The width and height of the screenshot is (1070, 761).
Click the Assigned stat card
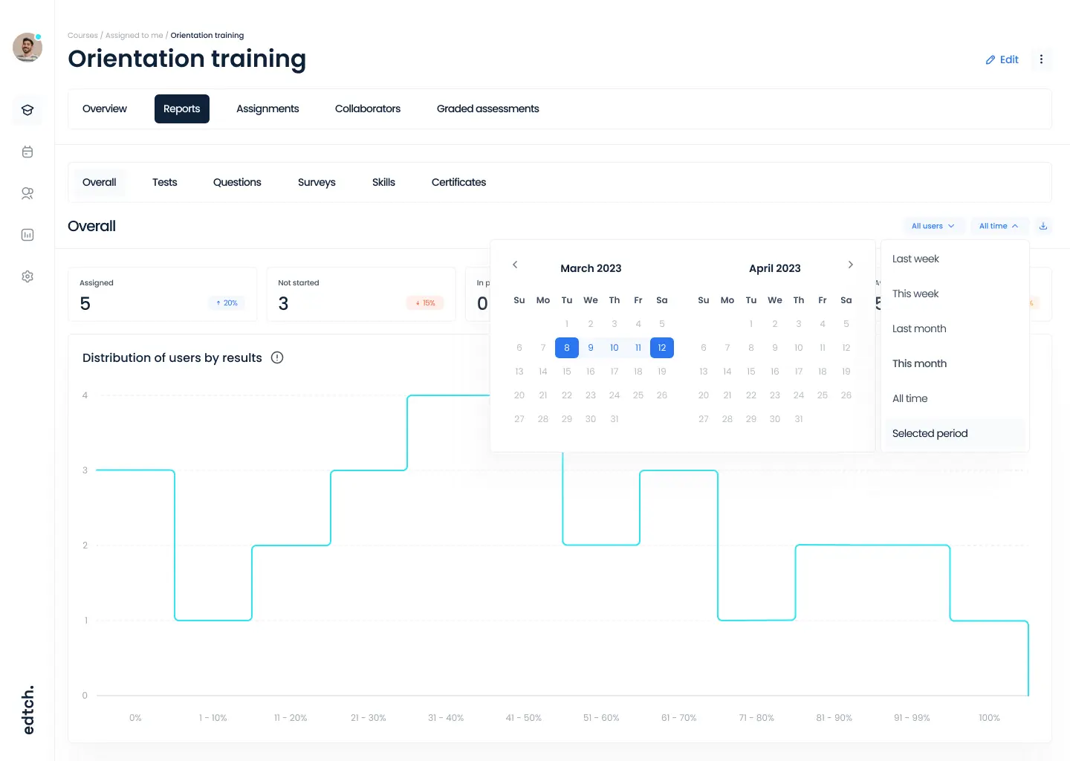pyautogui.click(x=162, y=294)
